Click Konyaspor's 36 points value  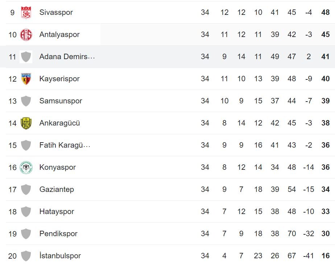click(325, 168)
